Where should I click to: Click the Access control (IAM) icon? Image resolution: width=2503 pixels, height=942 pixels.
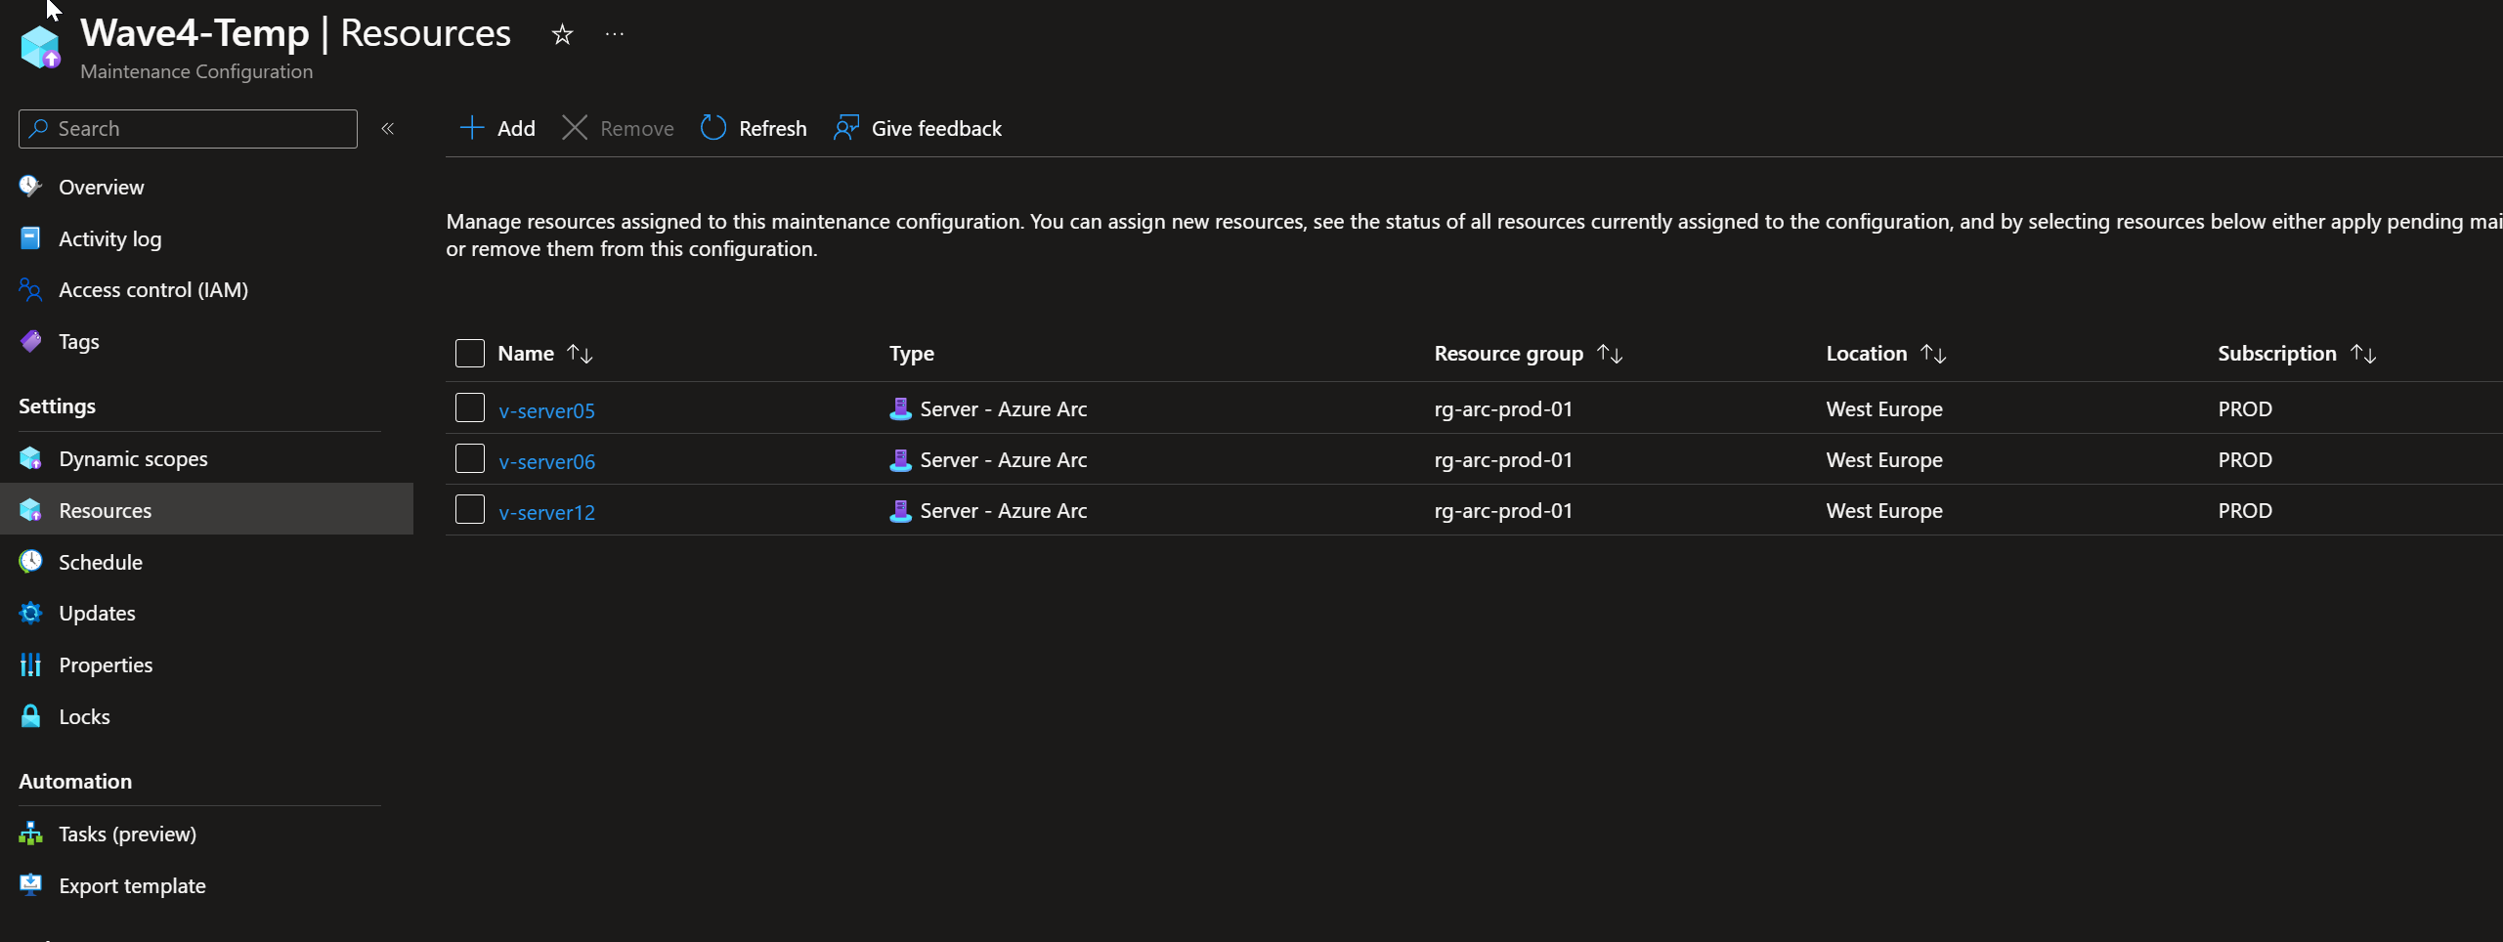(30, 289)
